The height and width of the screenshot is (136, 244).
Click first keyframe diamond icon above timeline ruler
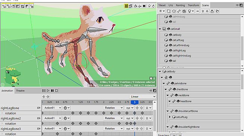point(44,97)
